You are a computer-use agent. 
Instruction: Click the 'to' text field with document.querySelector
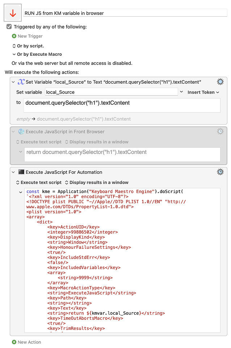[122, 105]
